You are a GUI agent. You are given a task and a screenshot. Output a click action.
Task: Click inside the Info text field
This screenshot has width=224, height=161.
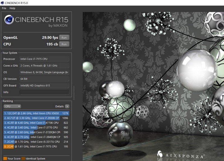(44, 92)
